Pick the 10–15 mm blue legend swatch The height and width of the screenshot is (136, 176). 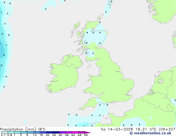tap(37, 132)
